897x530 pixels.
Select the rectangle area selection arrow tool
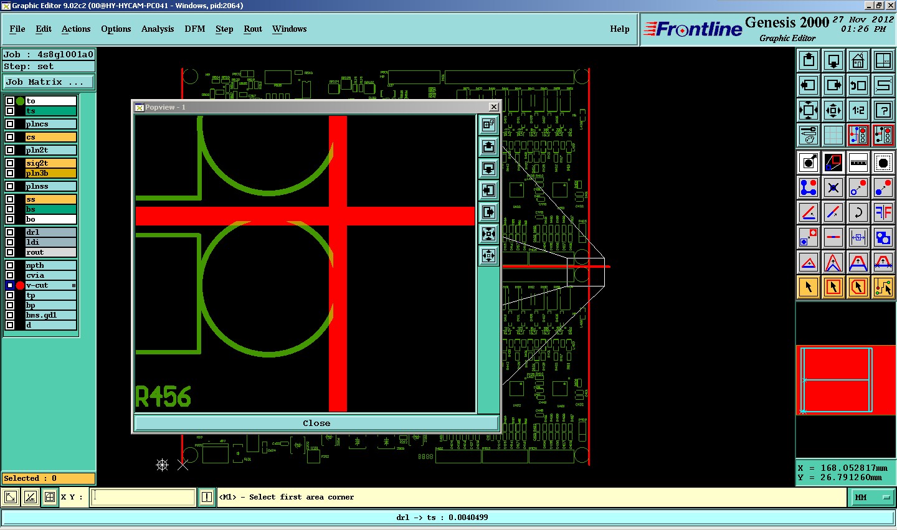(x=833, y=287)
